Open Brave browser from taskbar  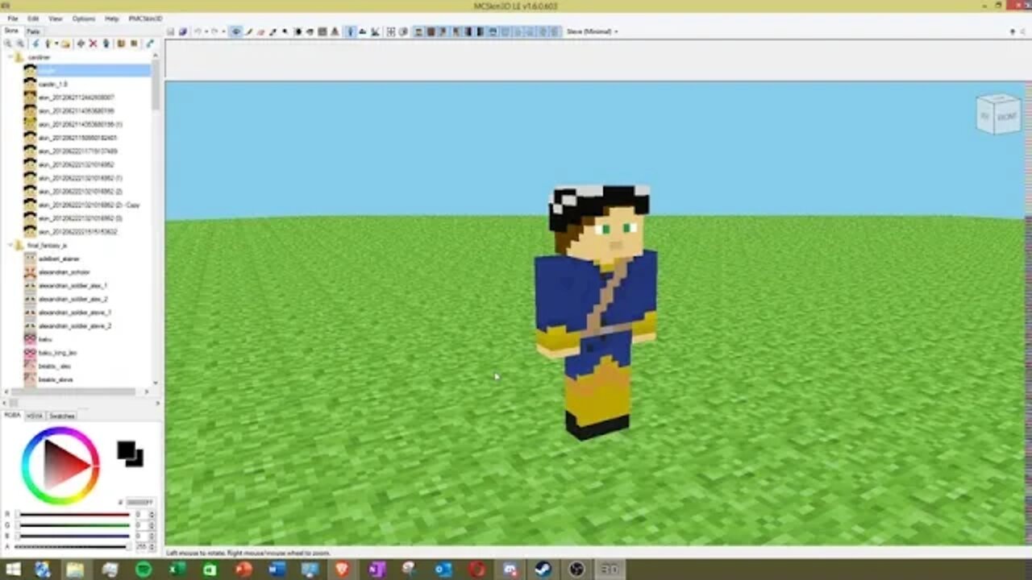pos(343,570)
